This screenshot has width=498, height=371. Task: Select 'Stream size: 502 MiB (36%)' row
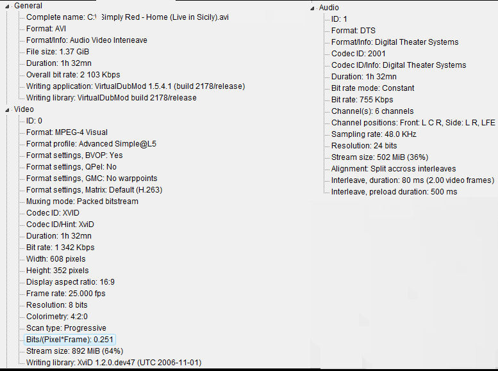pos(379,157)
